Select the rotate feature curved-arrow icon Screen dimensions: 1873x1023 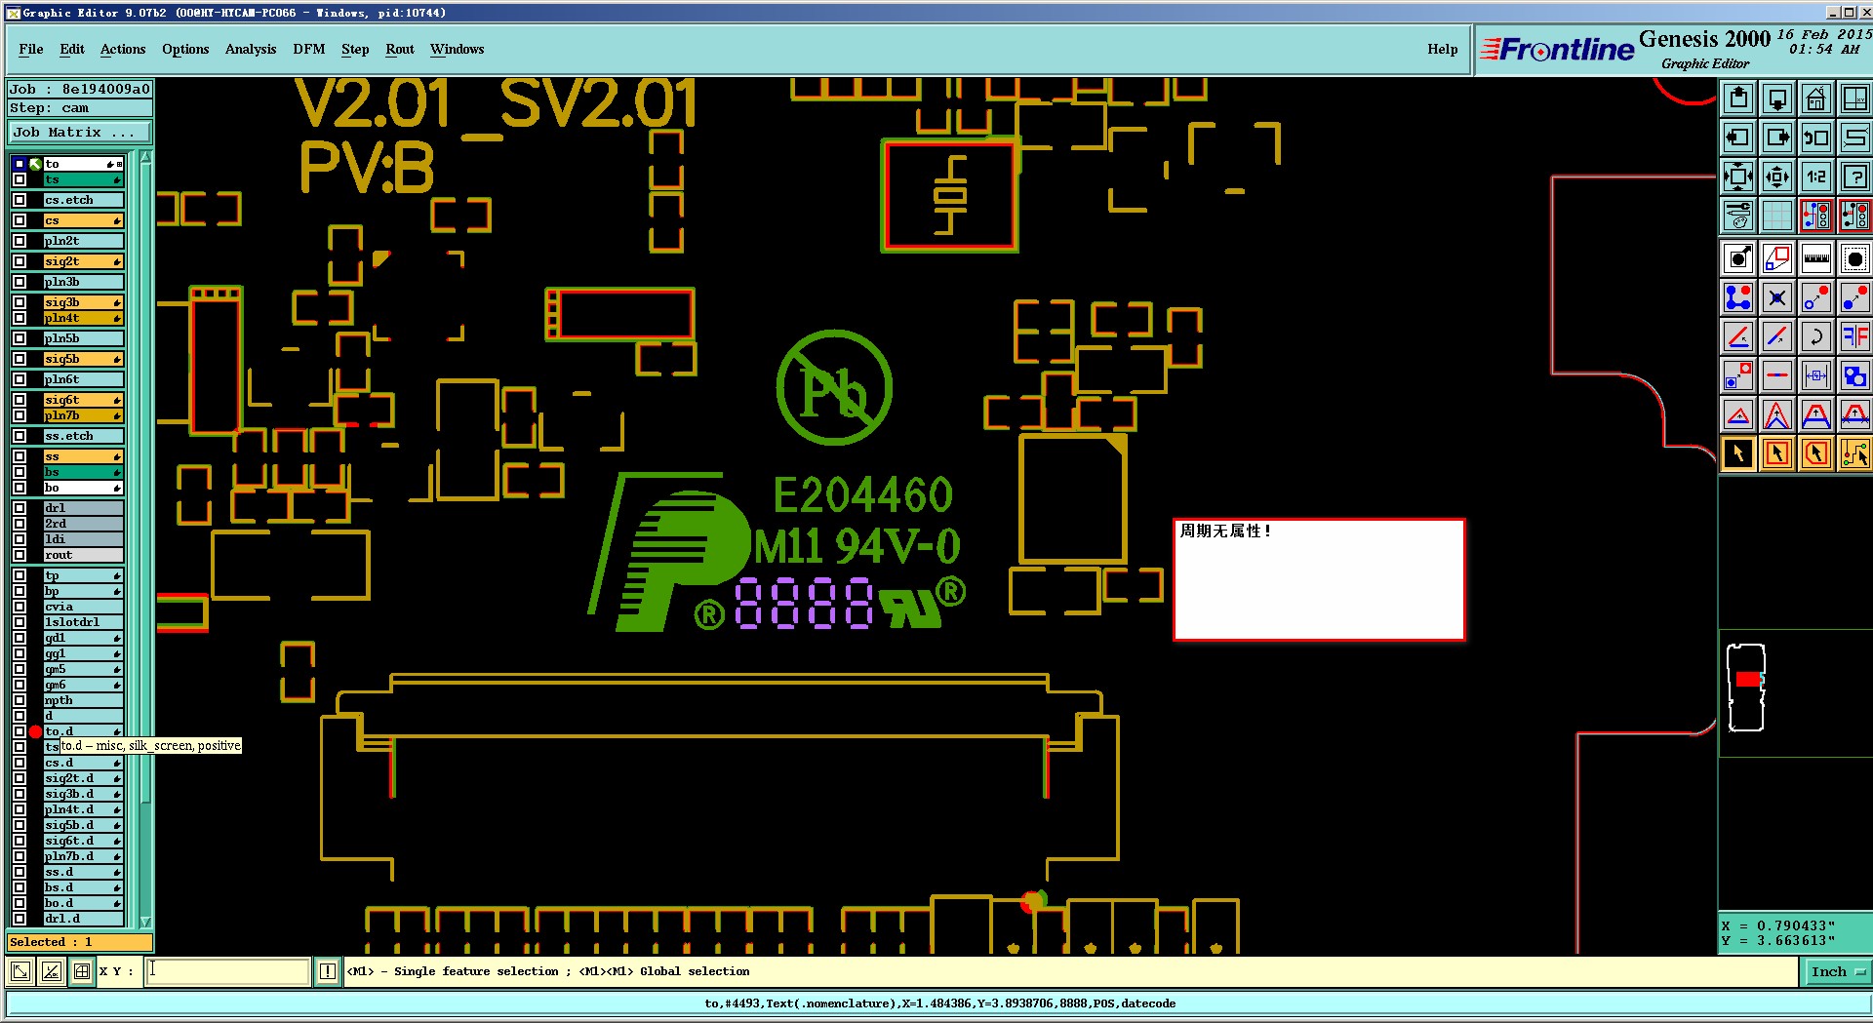coord(1816,336)
